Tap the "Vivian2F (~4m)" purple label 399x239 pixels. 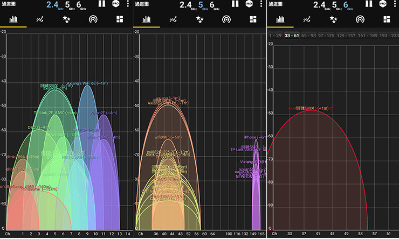pos(104,113)
